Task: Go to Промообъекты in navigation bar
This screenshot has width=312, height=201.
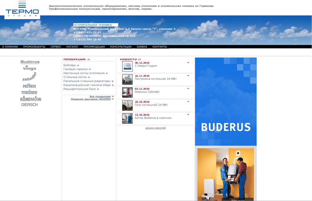Action: [34, 47]
